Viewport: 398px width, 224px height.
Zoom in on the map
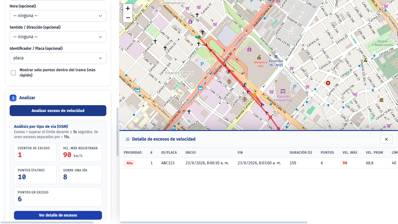(128, 8)
